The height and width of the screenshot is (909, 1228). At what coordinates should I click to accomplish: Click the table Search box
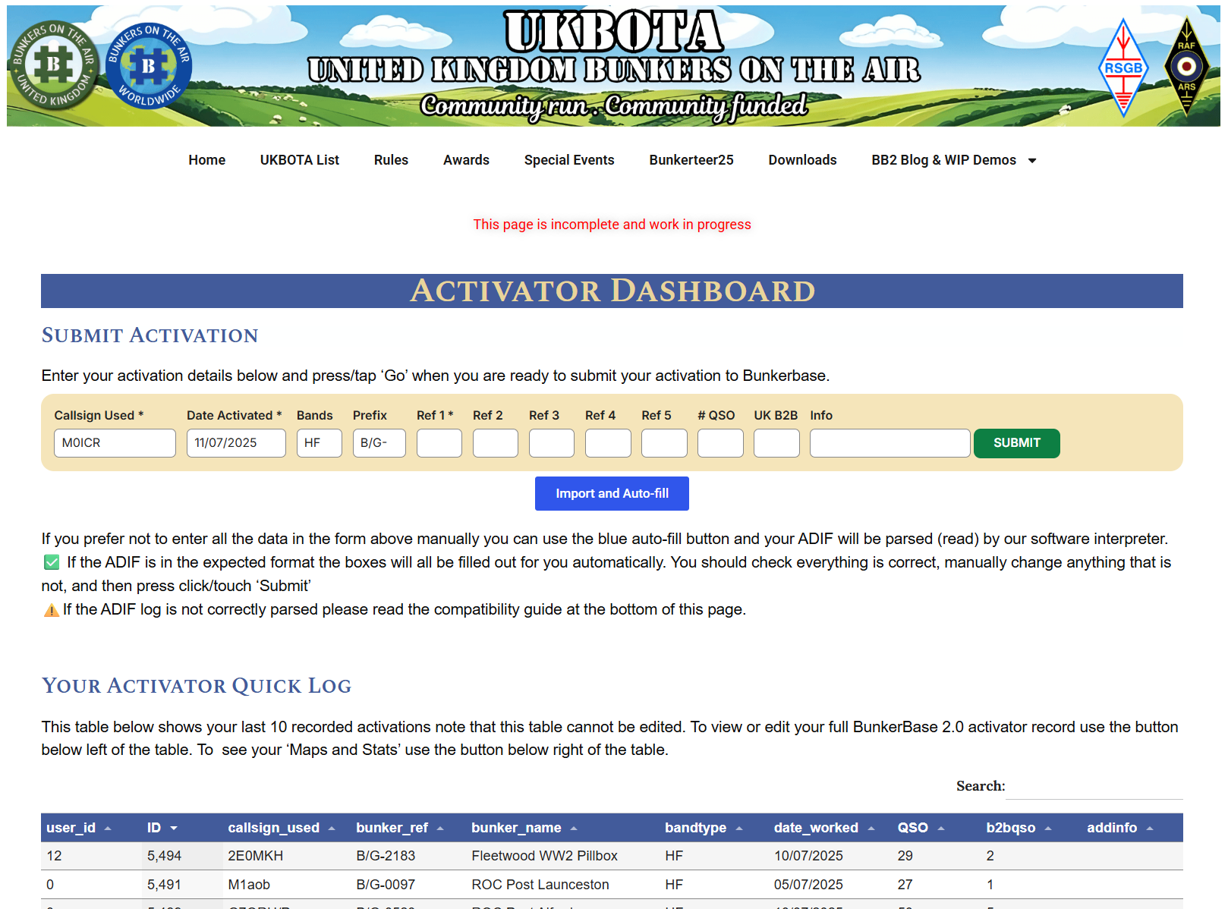pos(1094,787)
